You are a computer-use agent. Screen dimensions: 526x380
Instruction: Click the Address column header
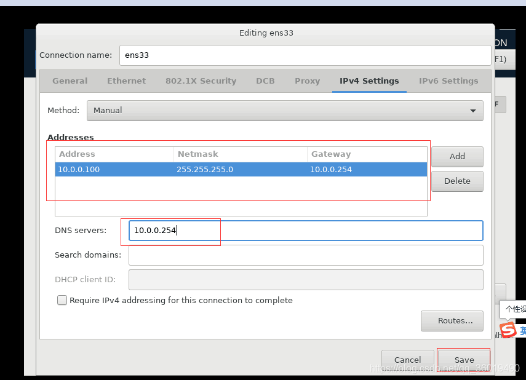click(114, 154)
